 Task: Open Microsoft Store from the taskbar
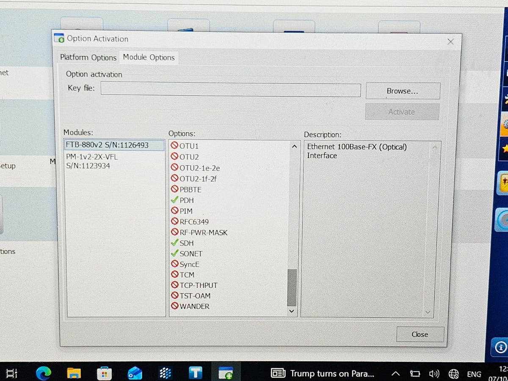tap(104, 373)
